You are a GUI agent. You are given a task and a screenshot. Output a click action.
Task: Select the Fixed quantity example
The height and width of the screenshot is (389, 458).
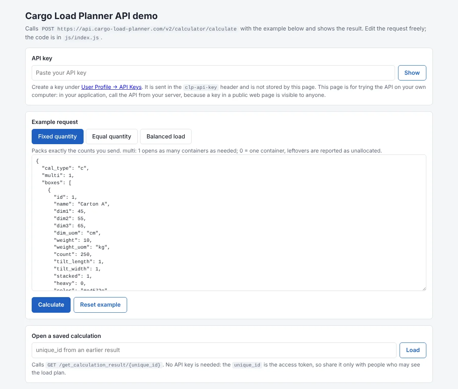(57, 137)
